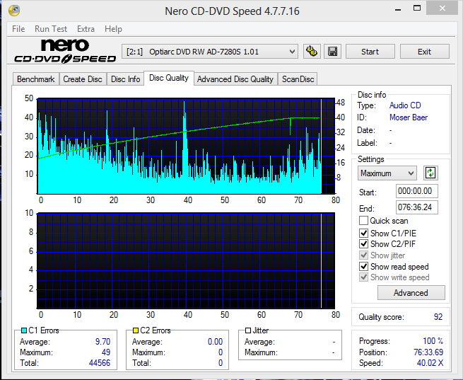Select the Disc Quality tab
The width and height of the screenshot is (463, 380).
[x=169, y=78]
